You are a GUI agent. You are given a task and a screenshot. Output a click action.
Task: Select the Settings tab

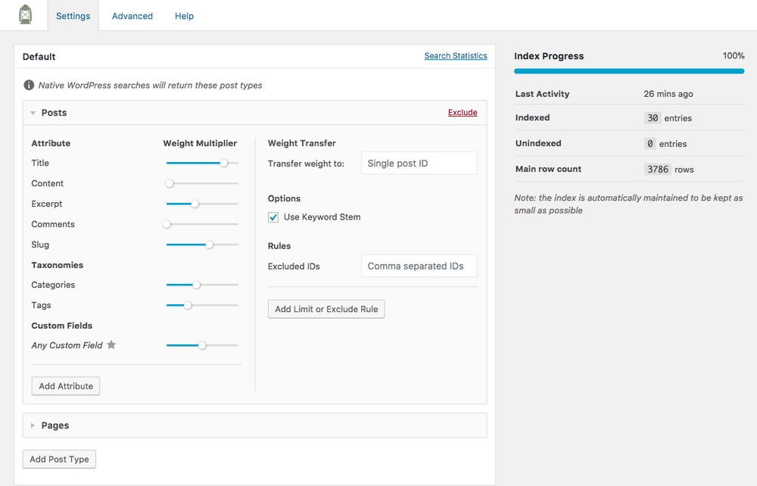[73, 16]
